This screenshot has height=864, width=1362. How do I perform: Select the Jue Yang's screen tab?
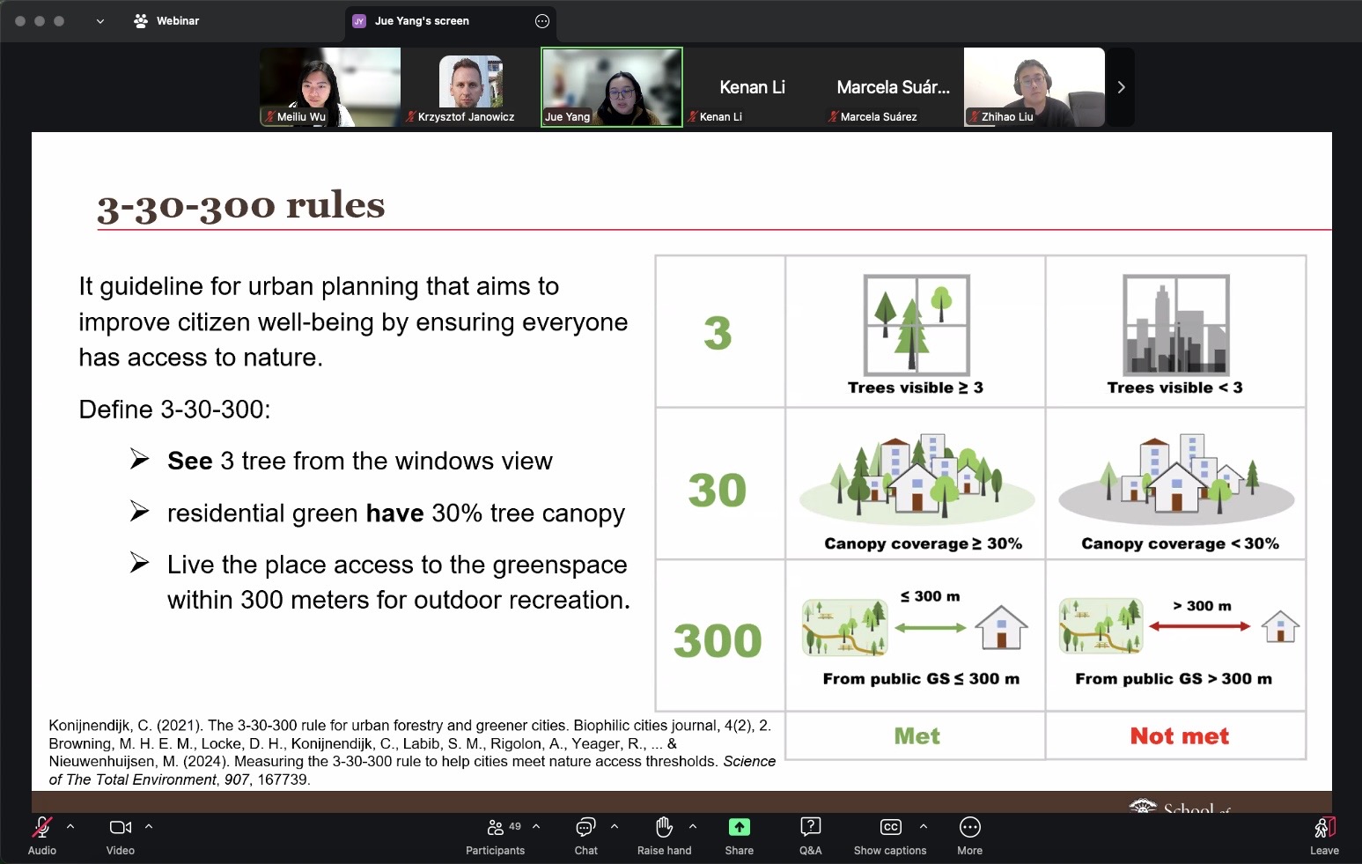pyautogui.click(x=422, y=21)
